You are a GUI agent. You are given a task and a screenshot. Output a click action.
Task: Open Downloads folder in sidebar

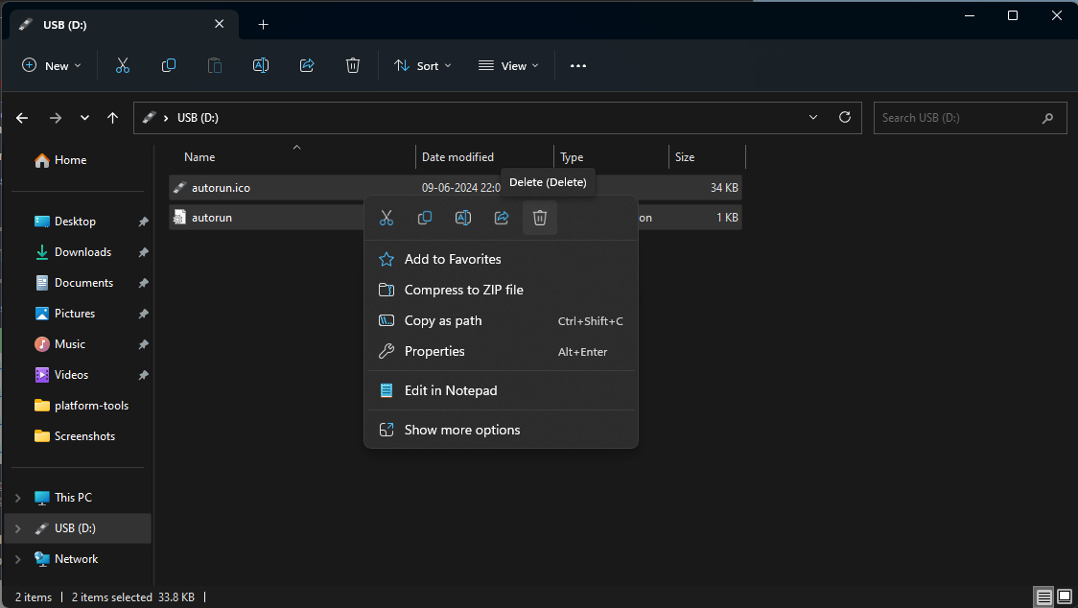click(82, 252)
